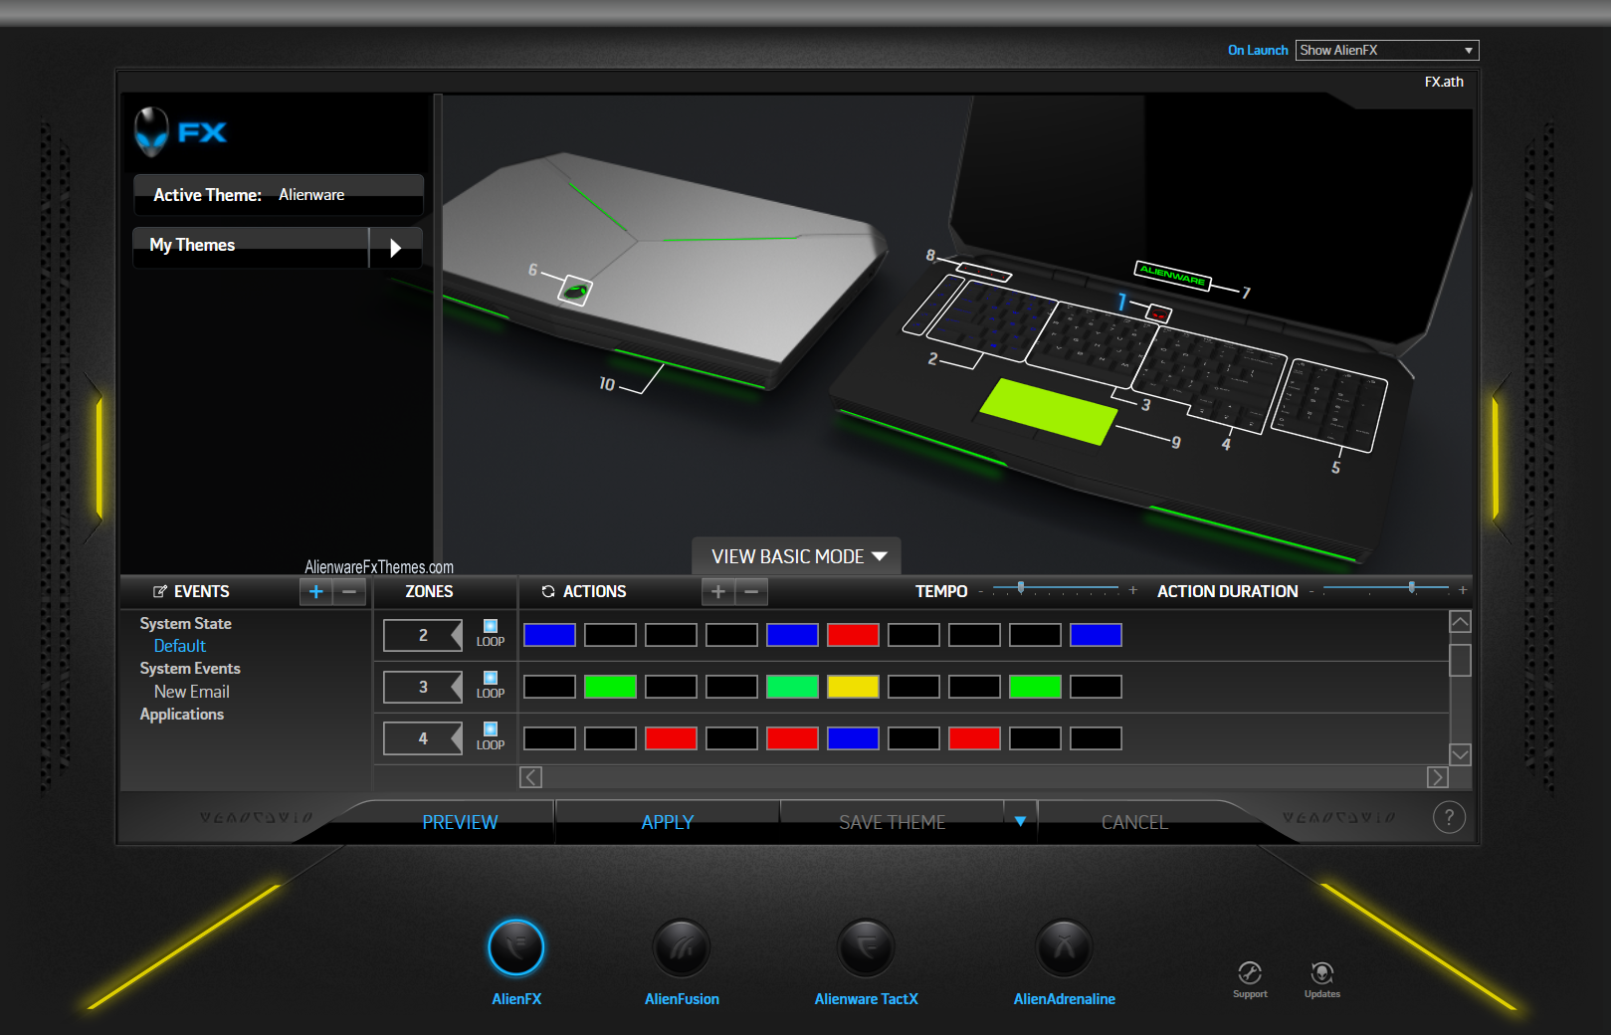This screenshot has width=1611, height=1035.
Task: Open the Alienware TactX module icon
Action: click(x=866, y=946)
